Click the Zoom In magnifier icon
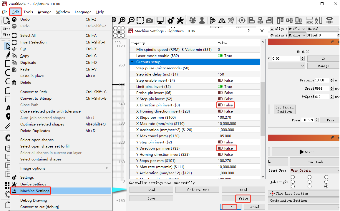The width and height of the screenshot is (340, 211). click(122, 20)
